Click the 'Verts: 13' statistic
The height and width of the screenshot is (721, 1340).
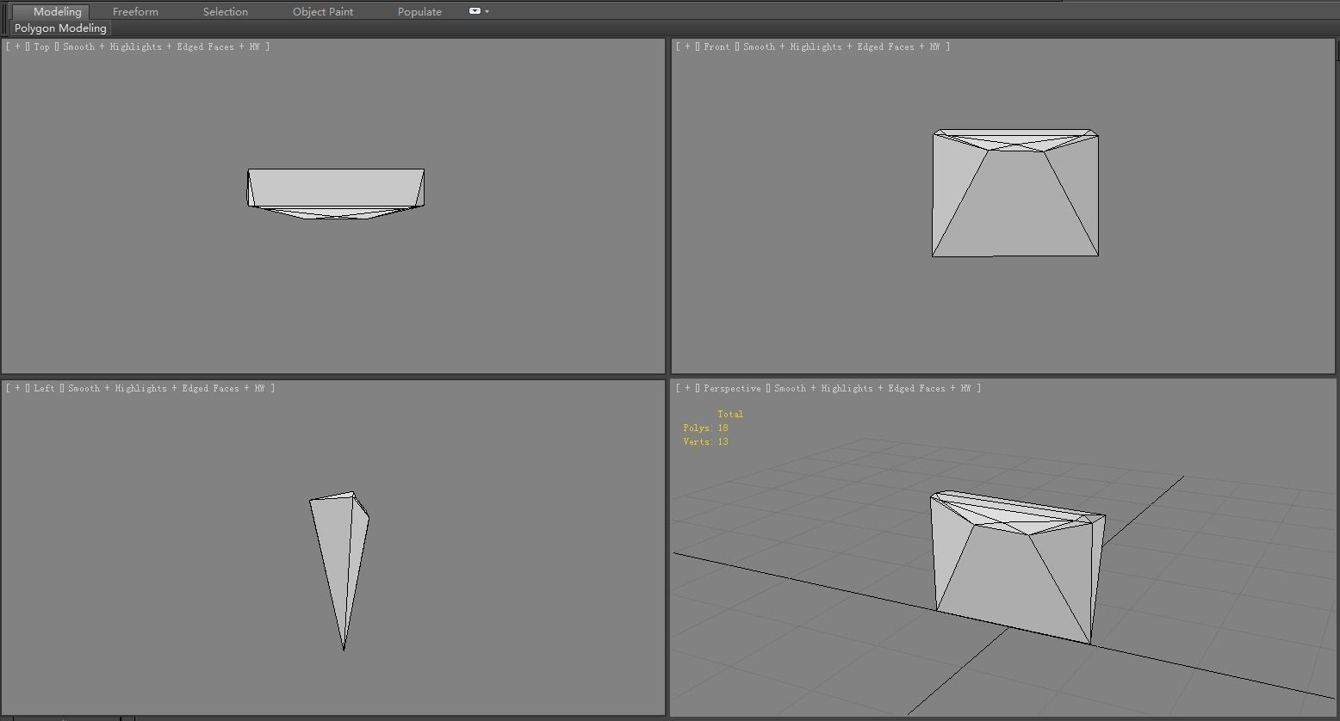705,441
